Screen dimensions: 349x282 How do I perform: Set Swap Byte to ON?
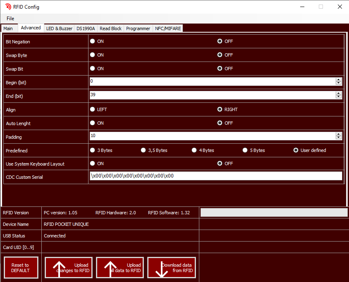coord(93,55)
